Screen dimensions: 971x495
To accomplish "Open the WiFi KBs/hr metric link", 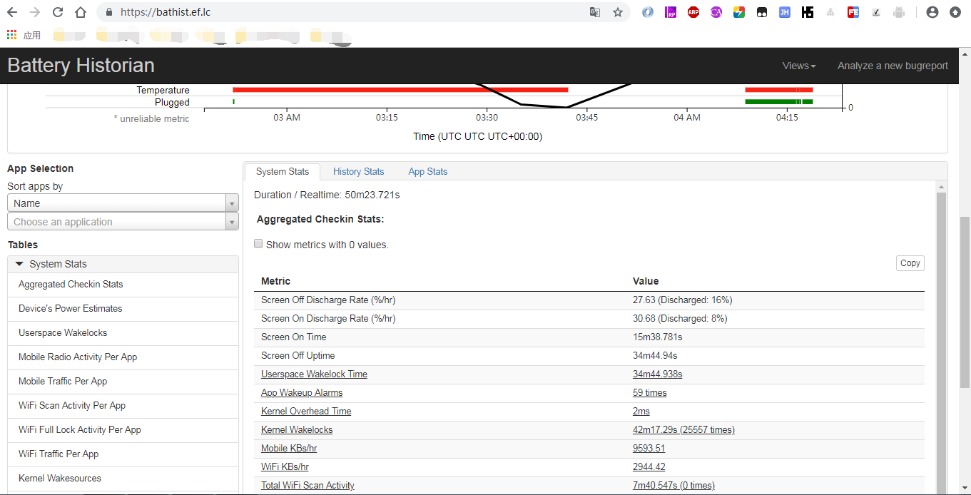I will pos(285,466).
